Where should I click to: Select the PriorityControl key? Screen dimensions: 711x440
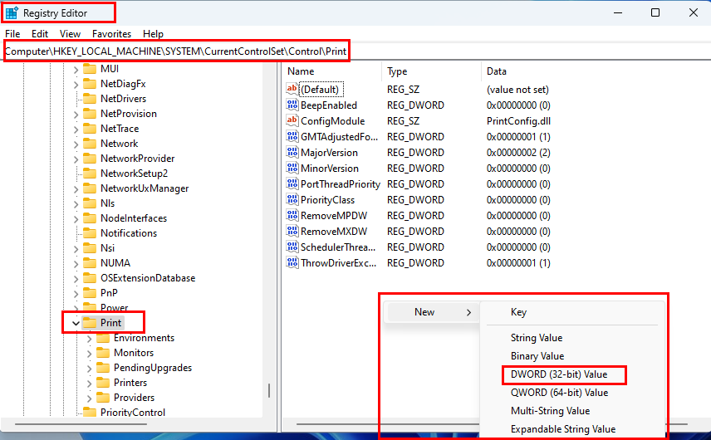133,413
